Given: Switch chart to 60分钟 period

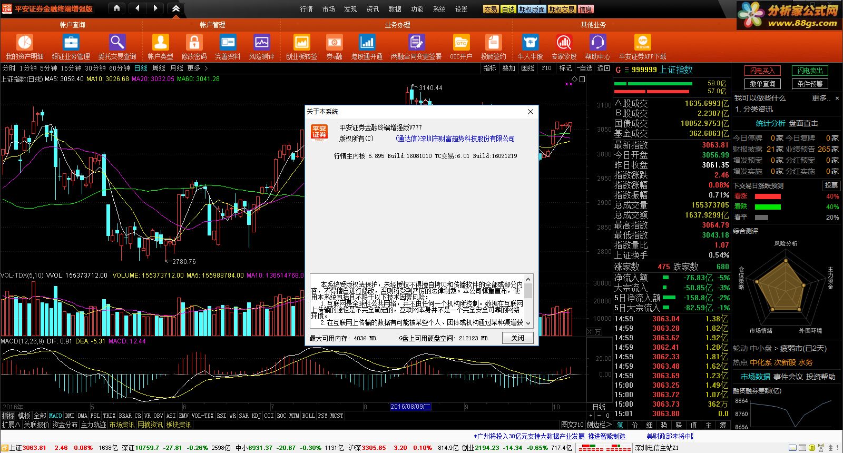Looking at the screenshot, I should click(120, 68).
